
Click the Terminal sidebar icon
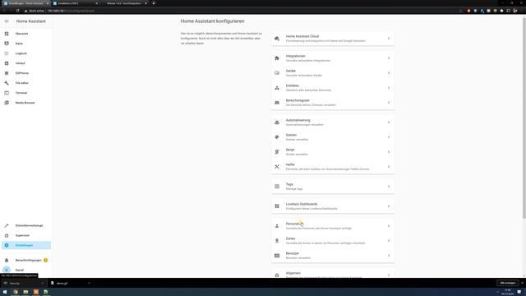pos(7,93)
